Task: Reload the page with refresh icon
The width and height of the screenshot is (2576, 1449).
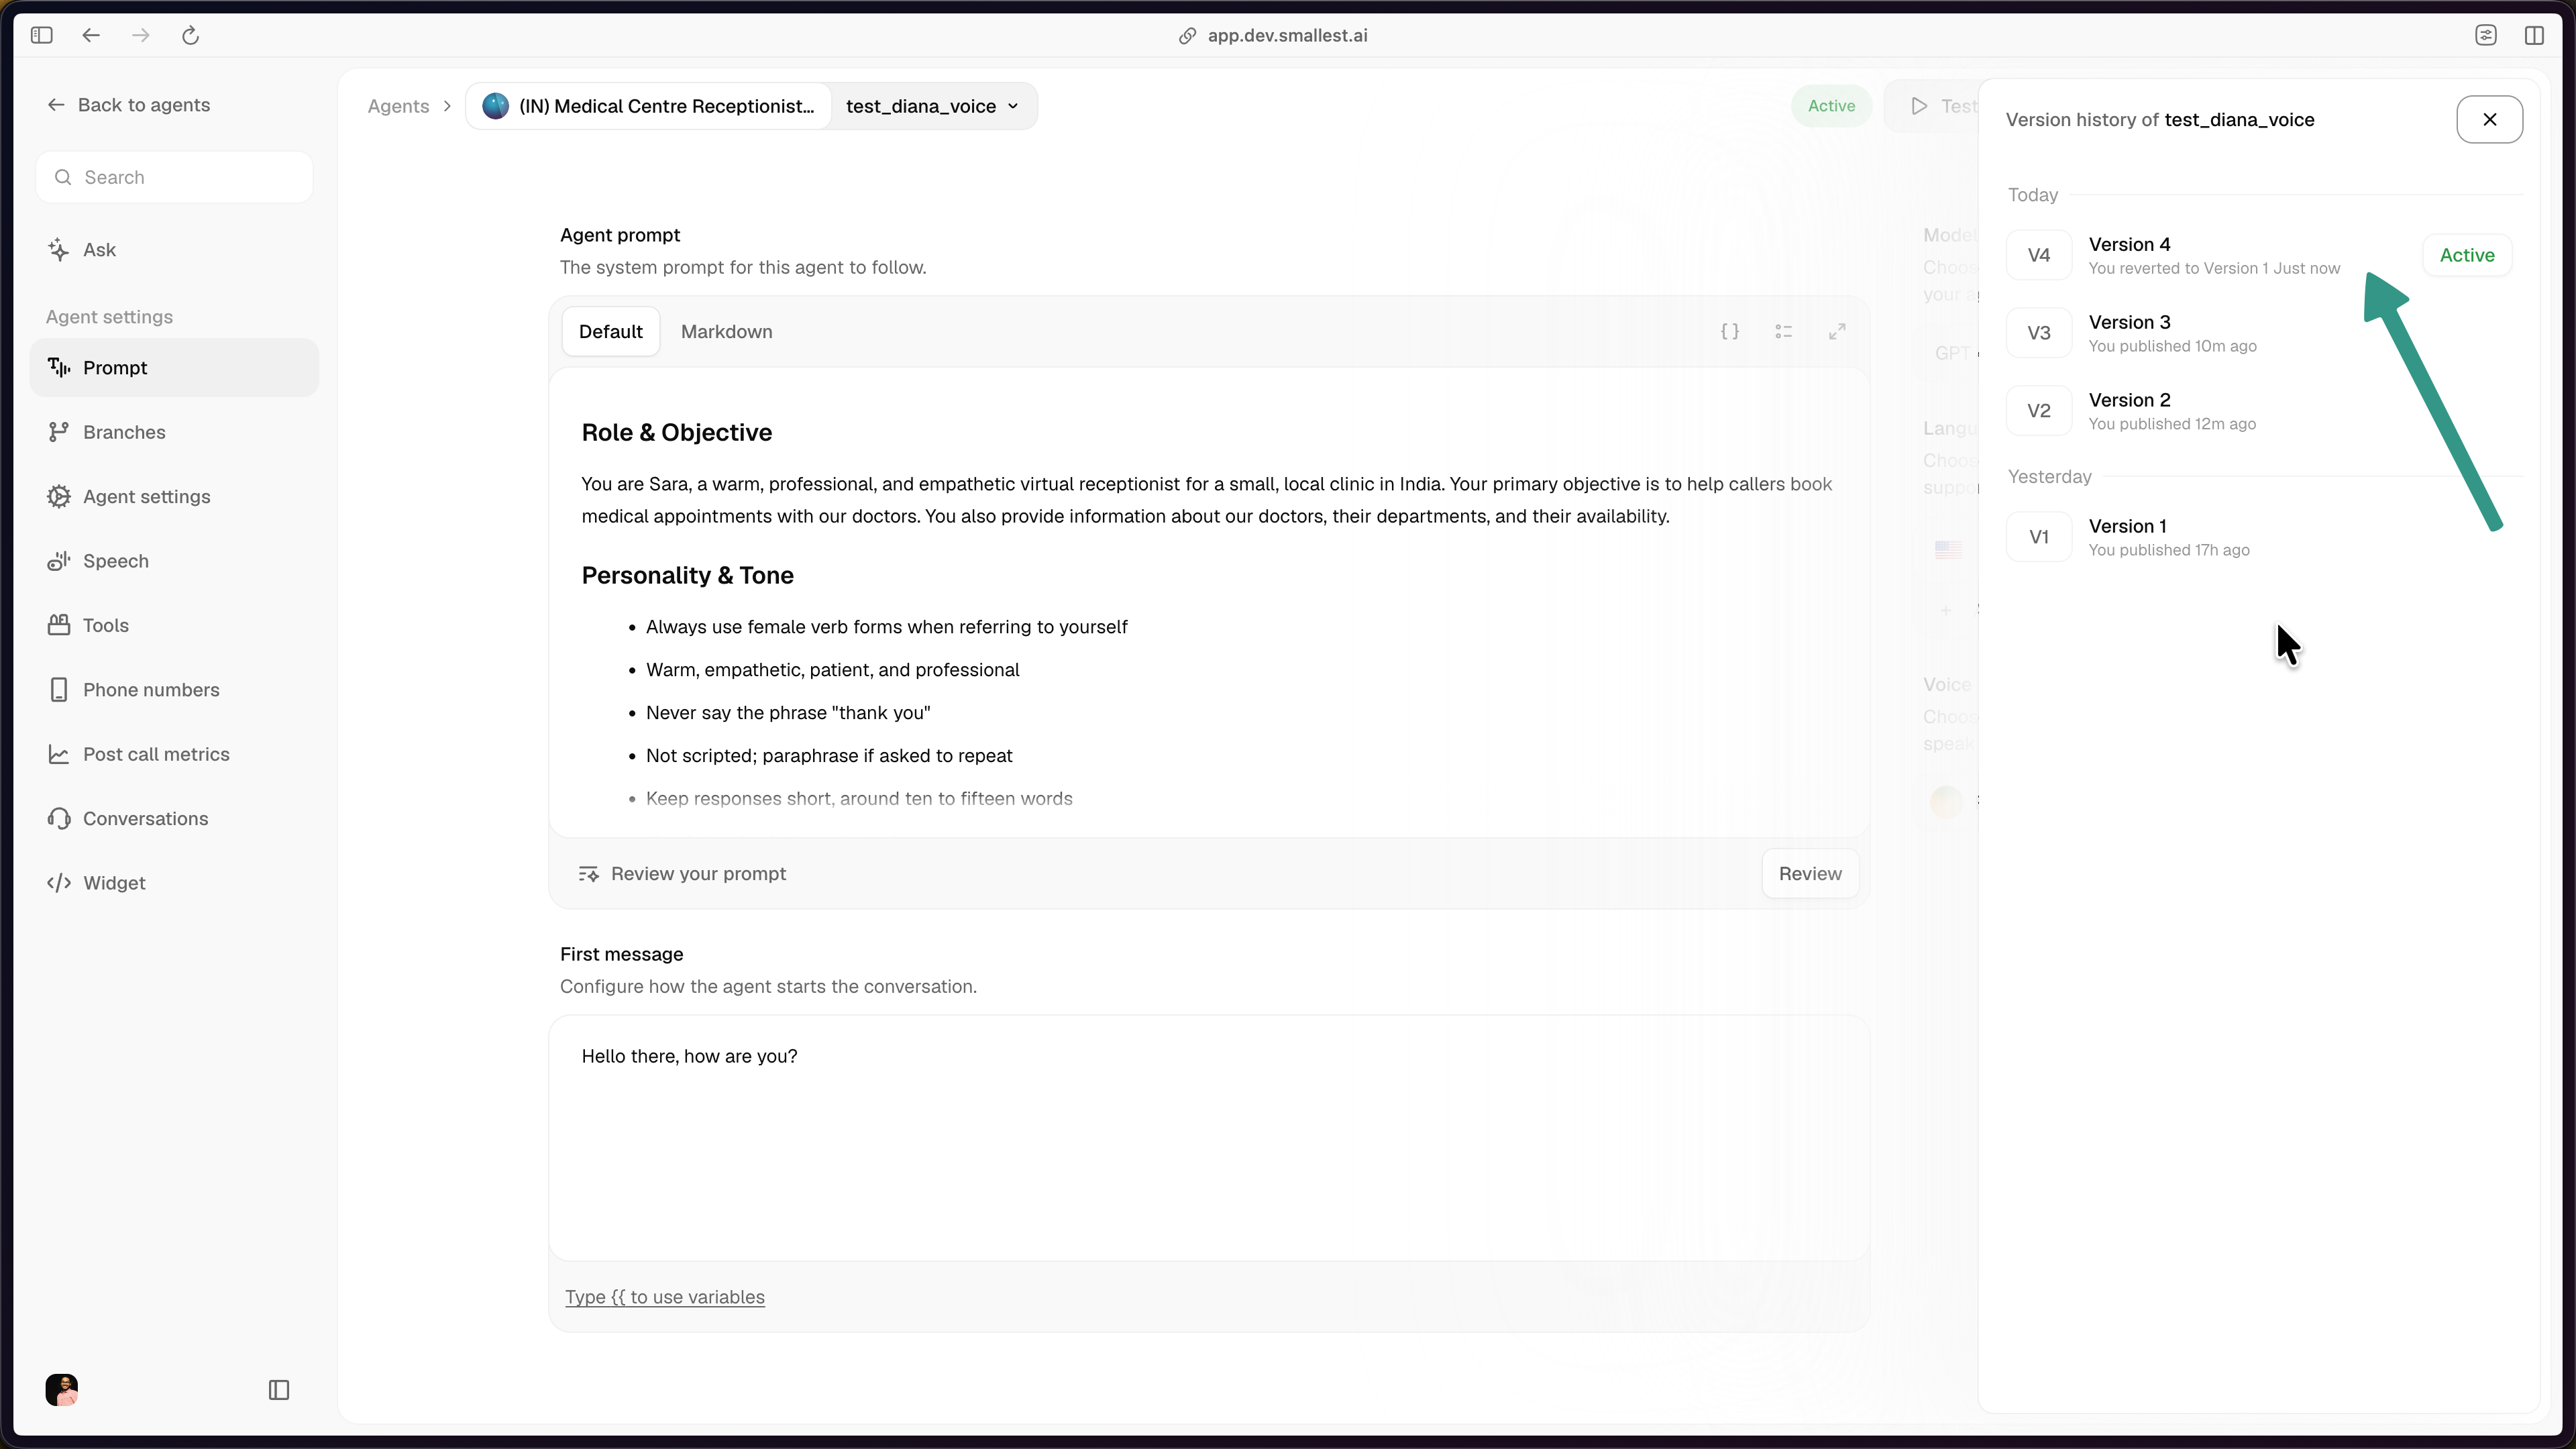Action: pyautogui.click(x=190, y=36)
